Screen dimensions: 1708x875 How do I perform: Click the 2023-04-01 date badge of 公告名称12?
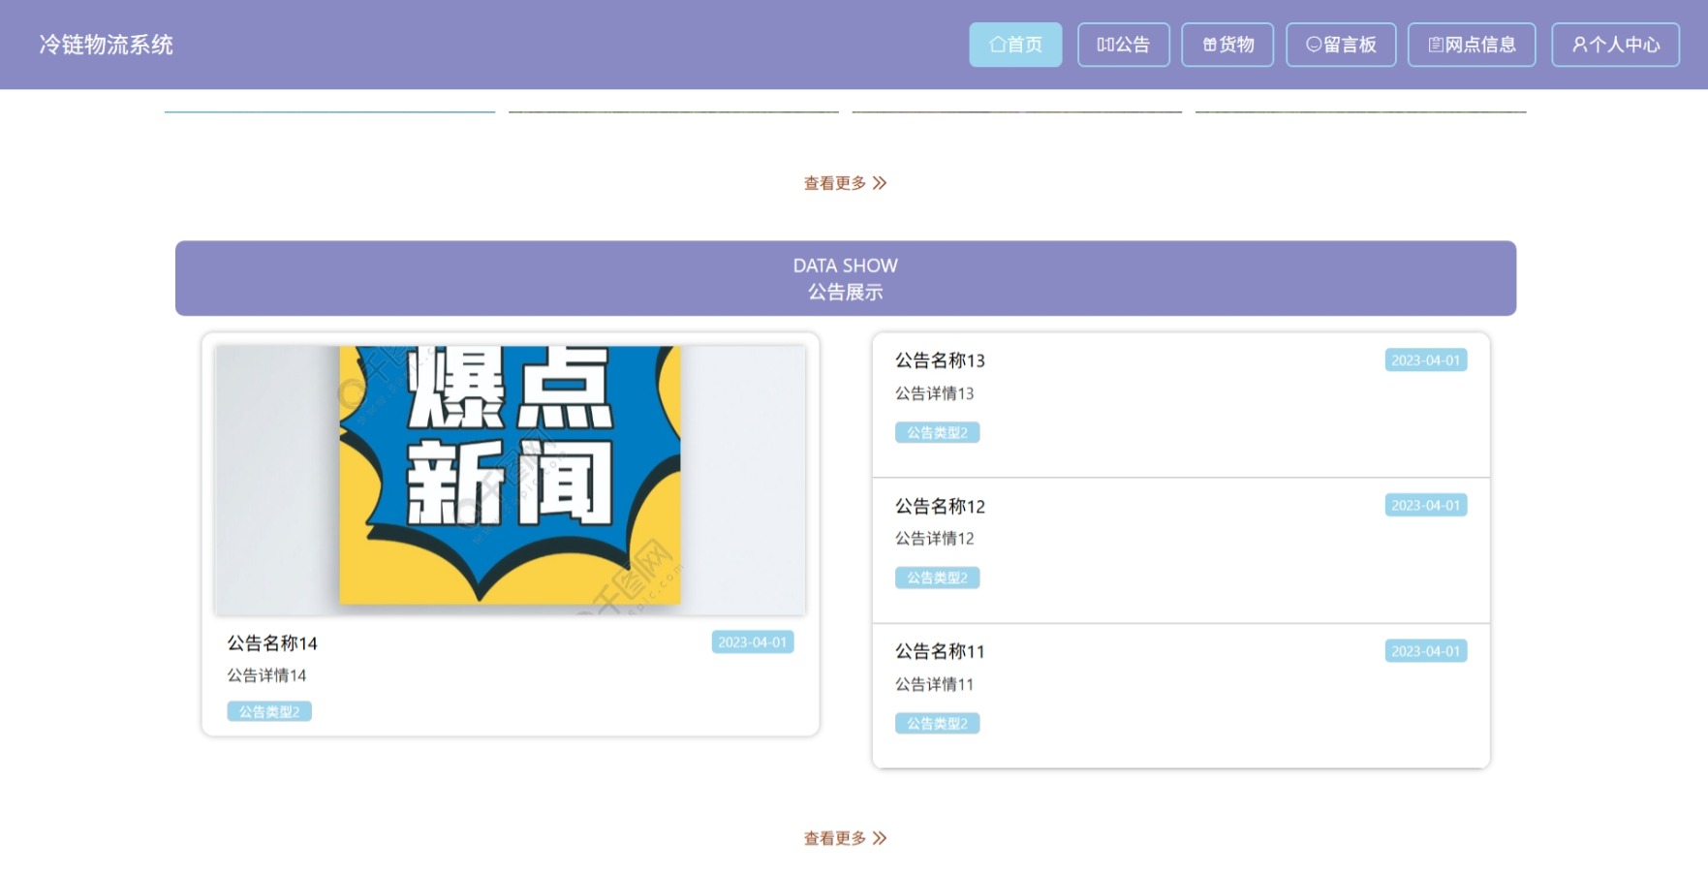[x=1426, y=505]
